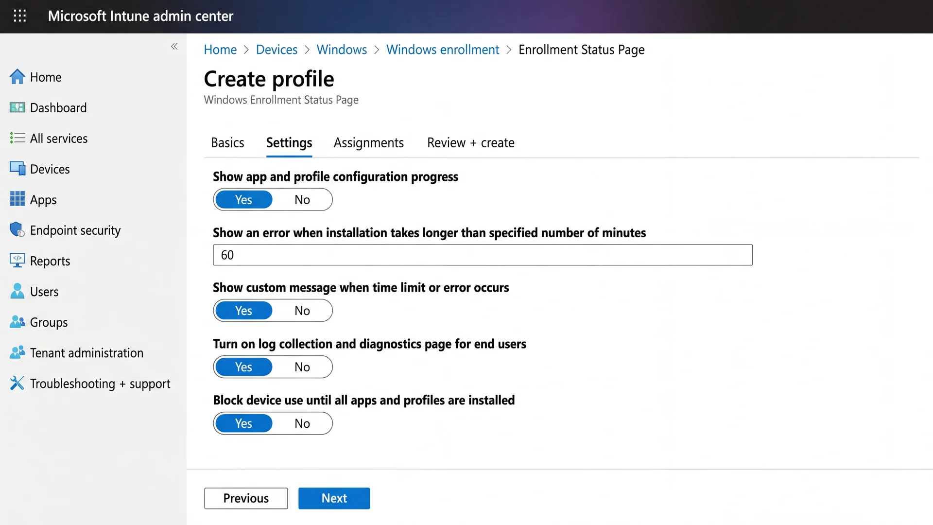The height and width of the screenshot is (525, 933).
Task: Click Microsoft Intune admin center title
Action: click(x=140, y=16)
